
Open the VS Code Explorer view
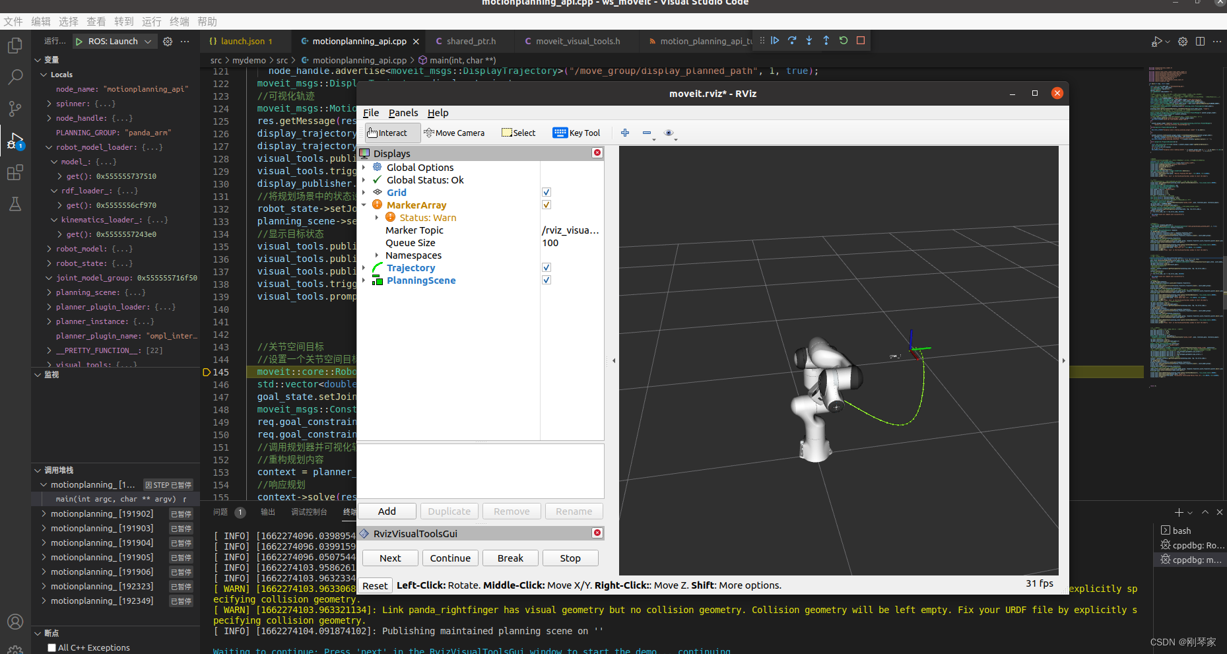click(x=15, y=46)
